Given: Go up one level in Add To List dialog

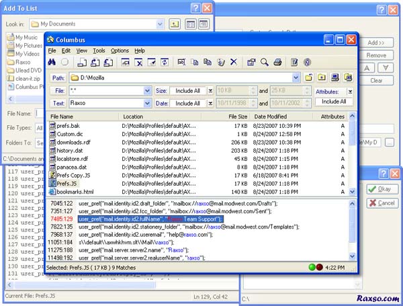Looking at the screenshot, I should [175, 24].
